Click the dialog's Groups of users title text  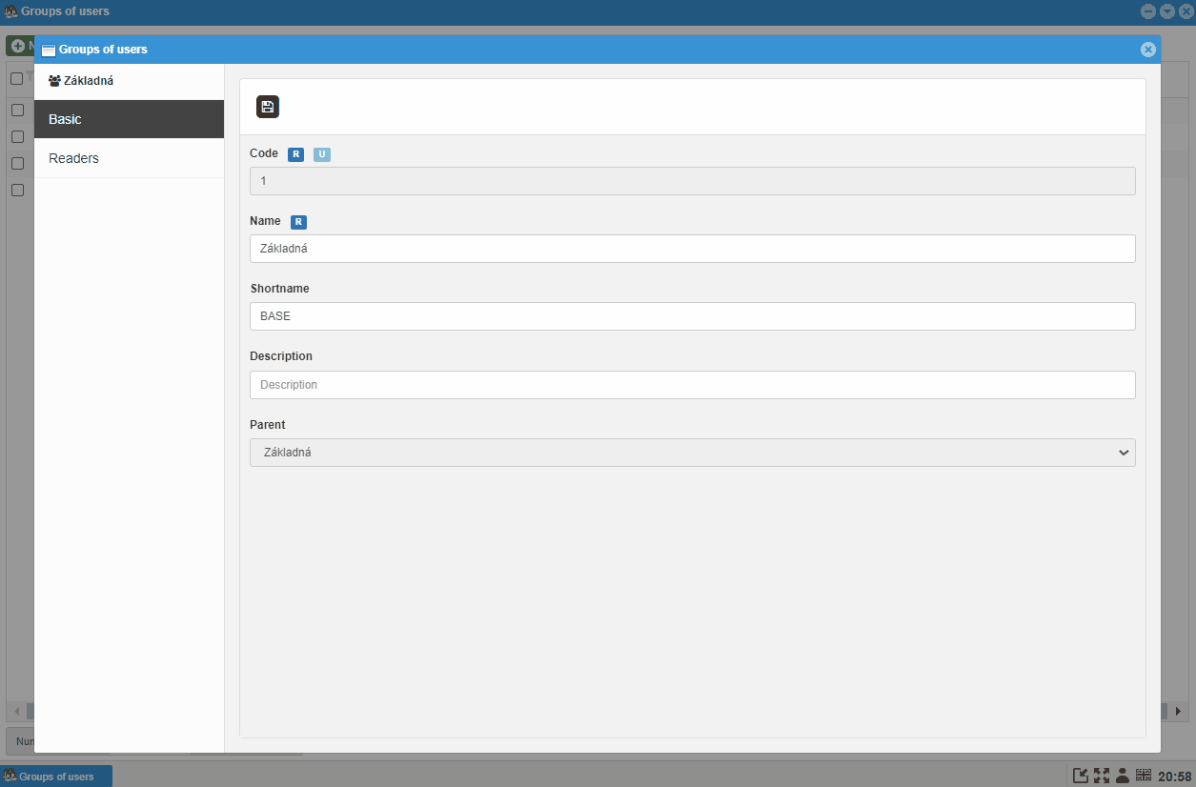[x=103, y=50]
